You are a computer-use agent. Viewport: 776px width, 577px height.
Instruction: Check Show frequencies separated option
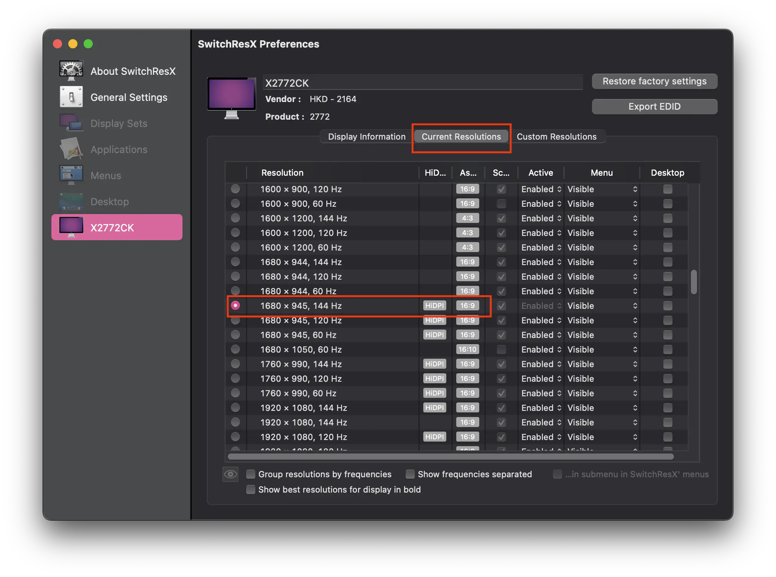coord(410,474)
